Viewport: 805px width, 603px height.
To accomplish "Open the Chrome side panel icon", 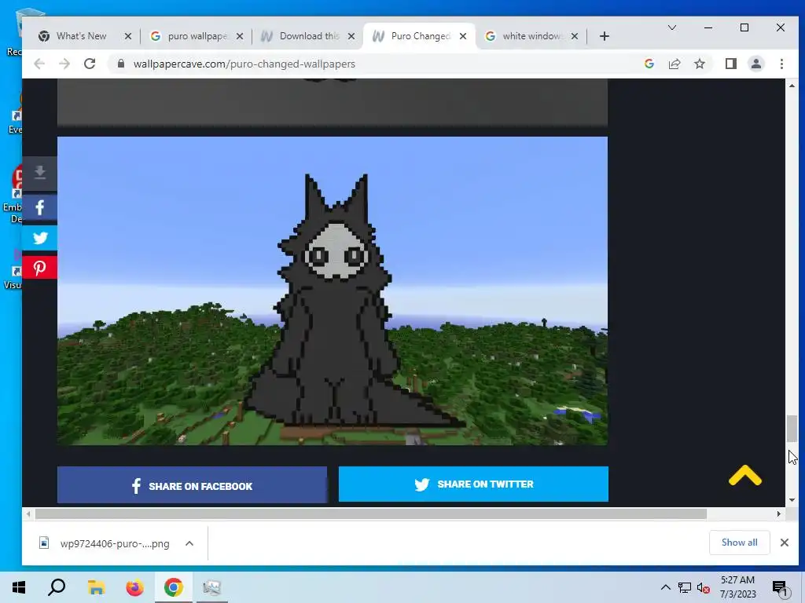I will [x=730, y=64].
